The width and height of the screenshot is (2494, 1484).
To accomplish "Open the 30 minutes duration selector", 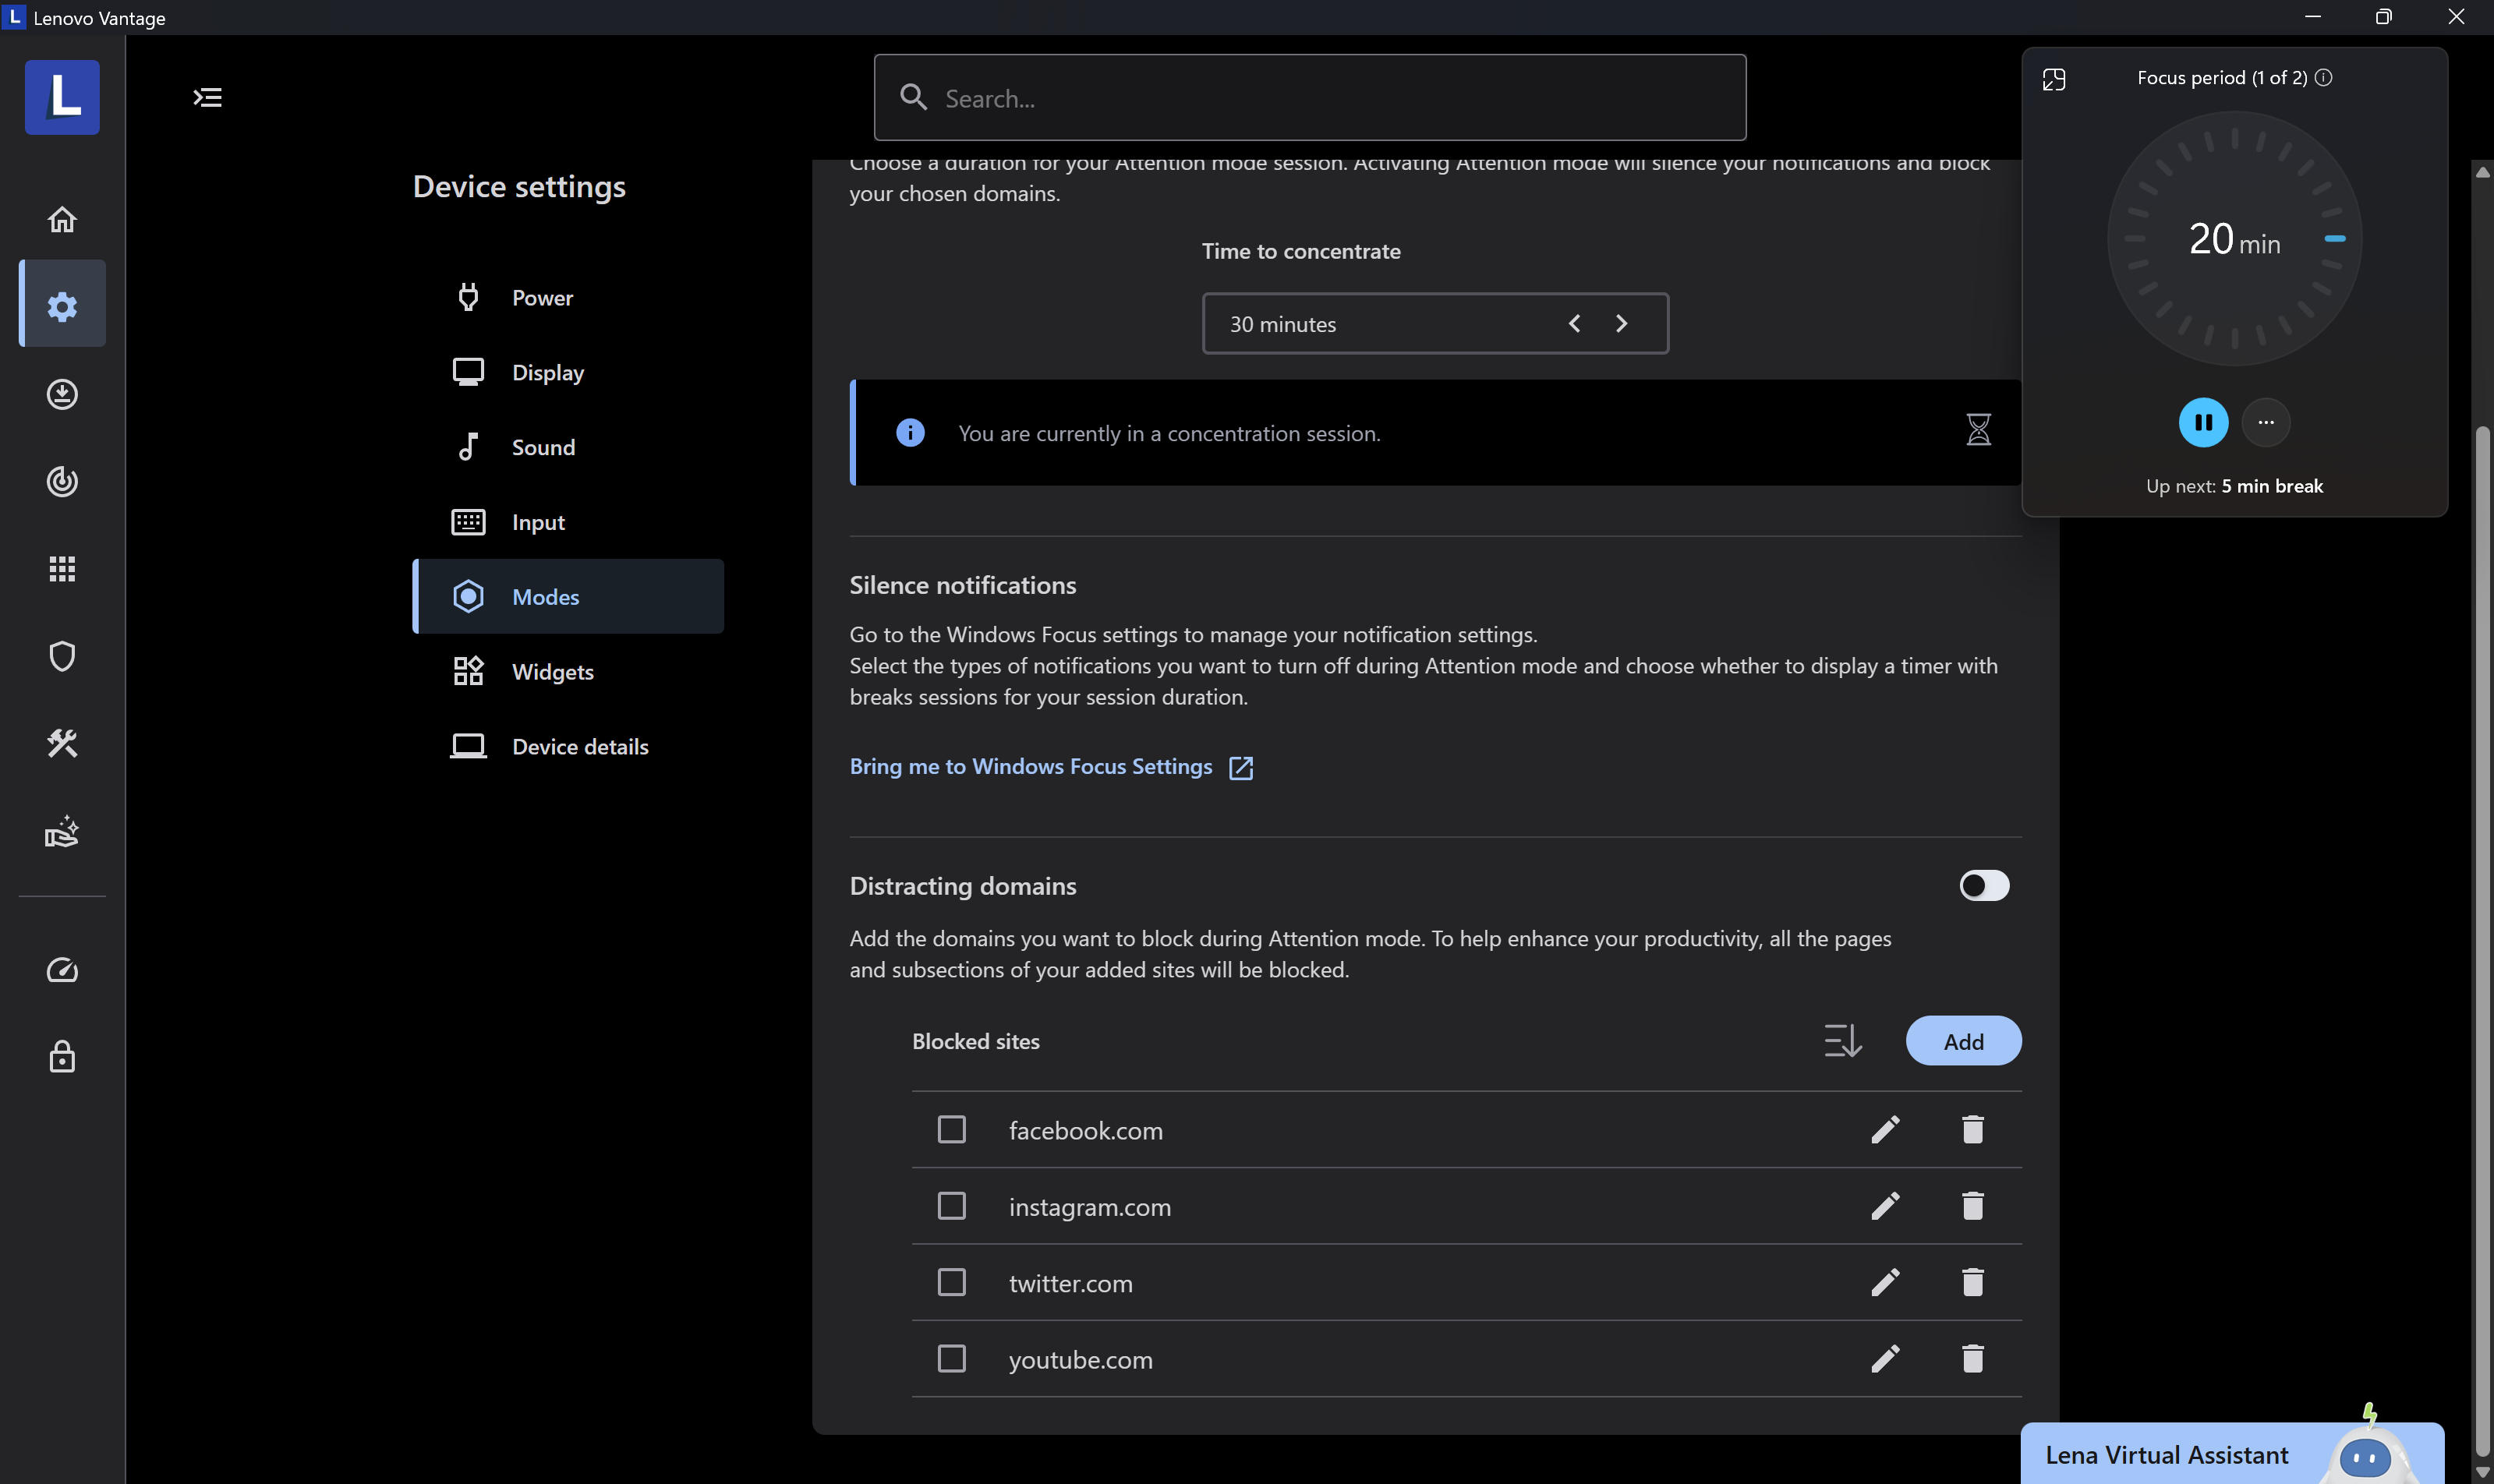I will tap(1380, 324).
